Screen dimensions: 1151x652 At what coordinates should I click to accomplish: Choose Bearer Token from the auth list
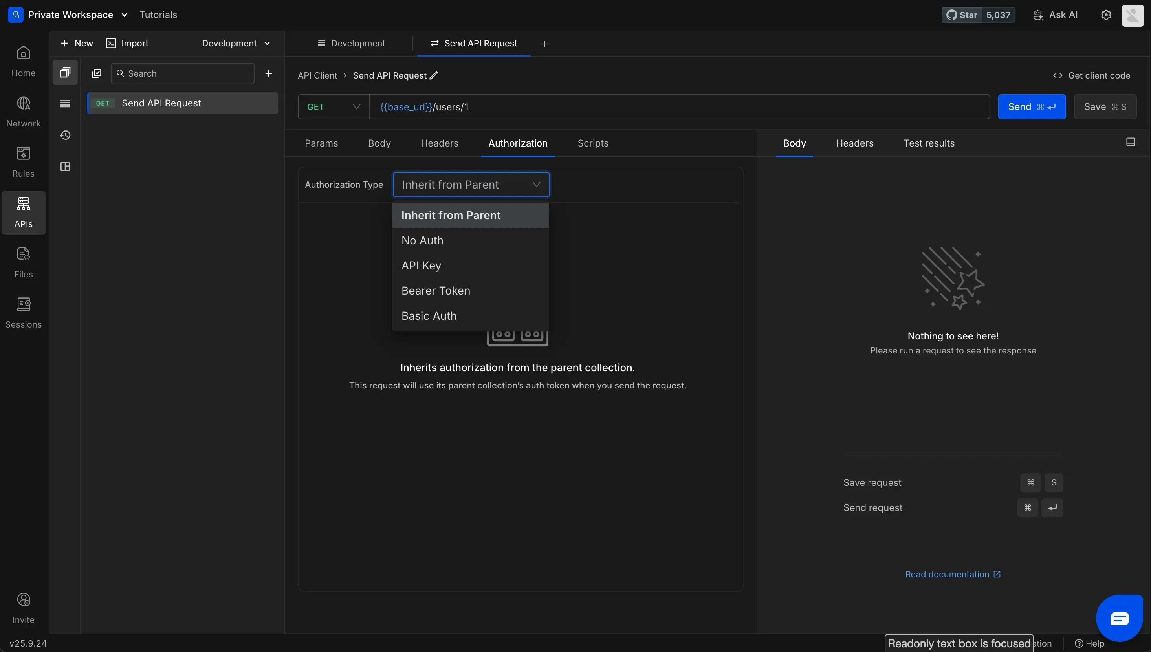coord(435,291)
